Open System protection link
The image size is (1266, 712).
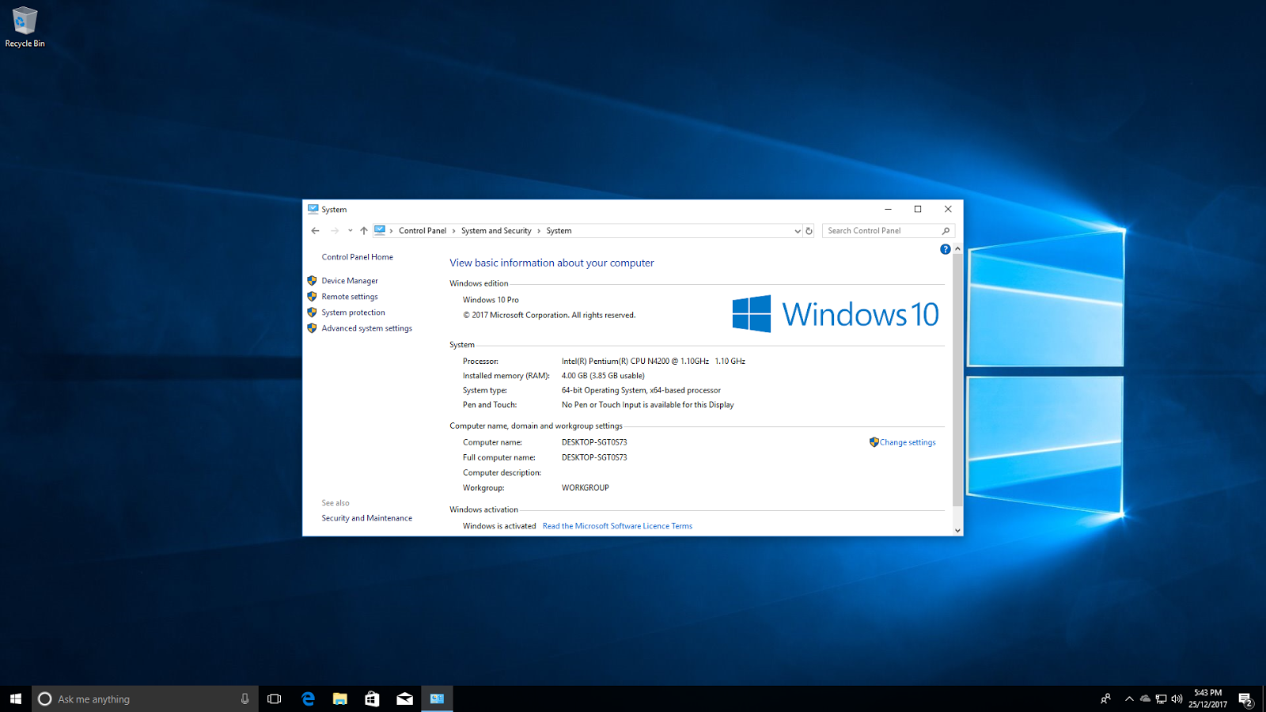[x=353, y=312]
